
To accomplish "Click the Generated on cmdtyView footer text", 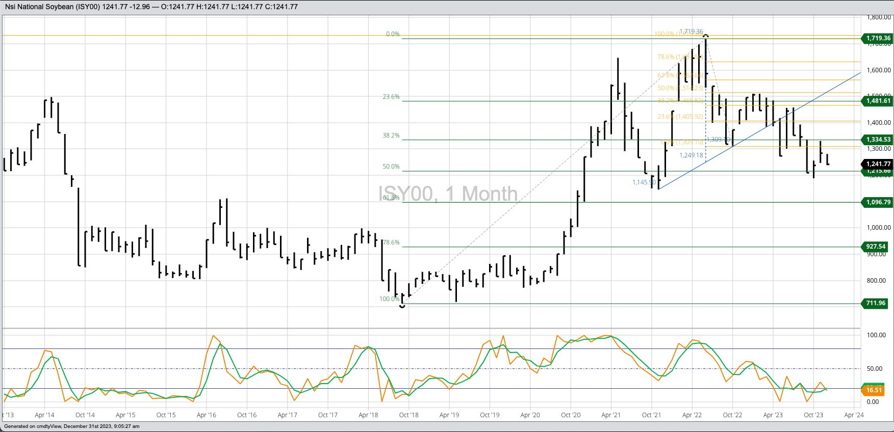I will point(71,426).
